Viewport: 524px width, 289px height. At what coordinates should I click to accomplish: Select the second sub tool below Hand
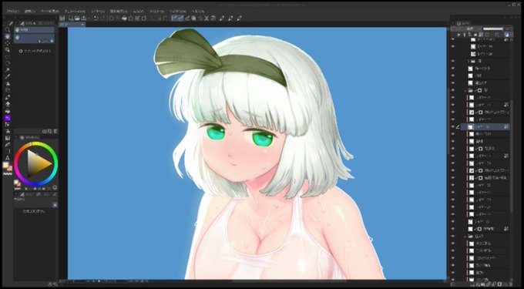(x=34, y=39)
